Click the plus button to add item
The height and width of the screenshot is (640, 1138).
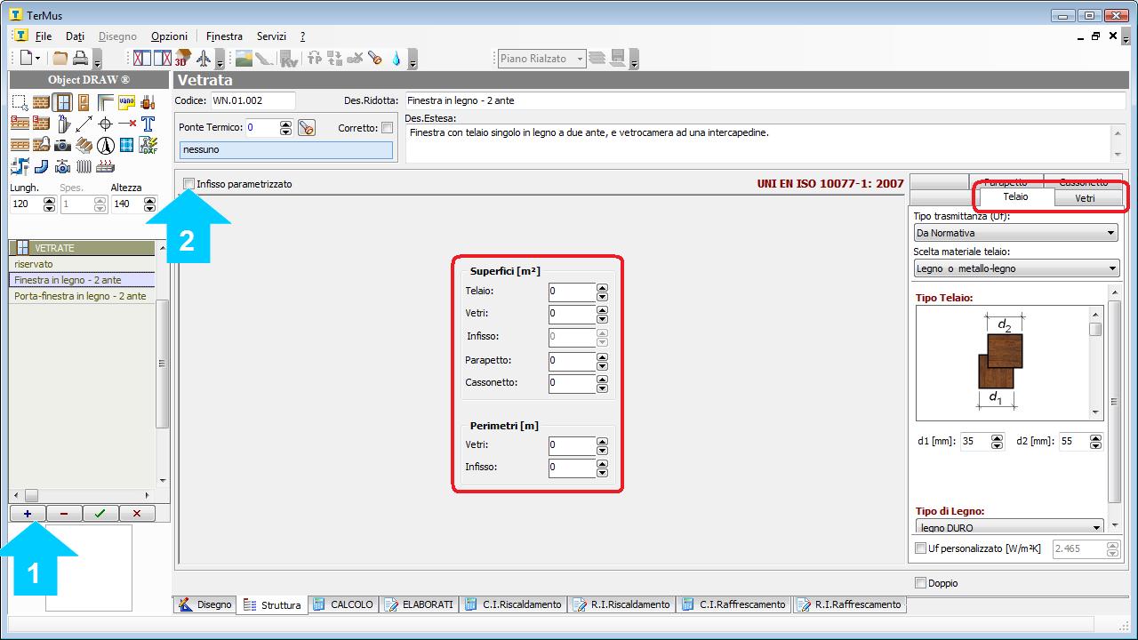(x=28, y=513)
